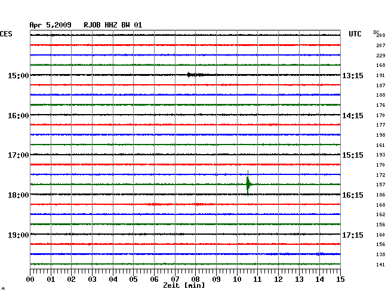388x295 pixels.
Task: Click the DC offset value "162"
Action: coord(381,214)
